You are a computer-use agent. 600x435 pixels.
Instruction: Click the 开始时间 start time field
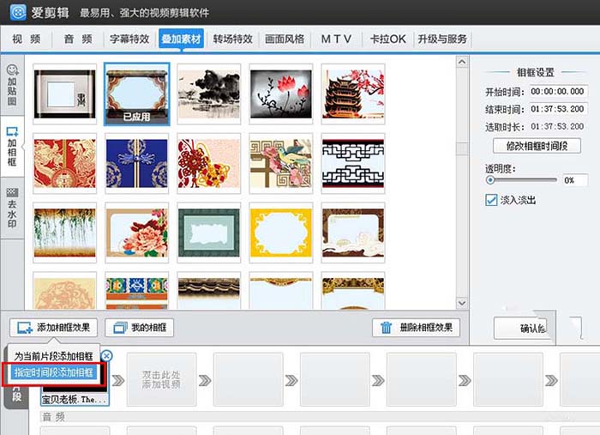coord(558,92)
